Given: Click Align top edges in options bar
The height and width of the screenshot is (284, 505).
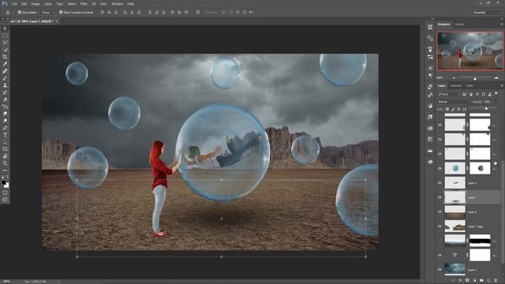Looking at the screenshot, I should (x=103, y=13).
